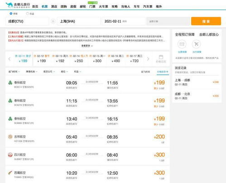The image size is (226, 183).
Task: Select date 02-13 周六 ¥192
Action: (x=60, y=58)
